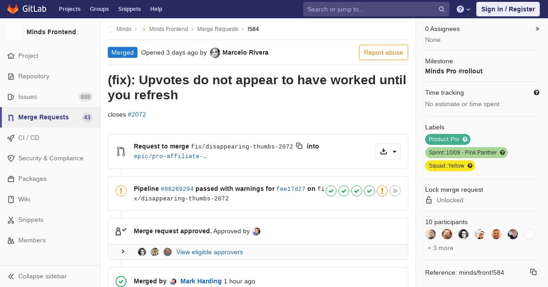Click first passed pipeline stage icon
The width and height of the screenshot is (548, 287).
[331, 191]
